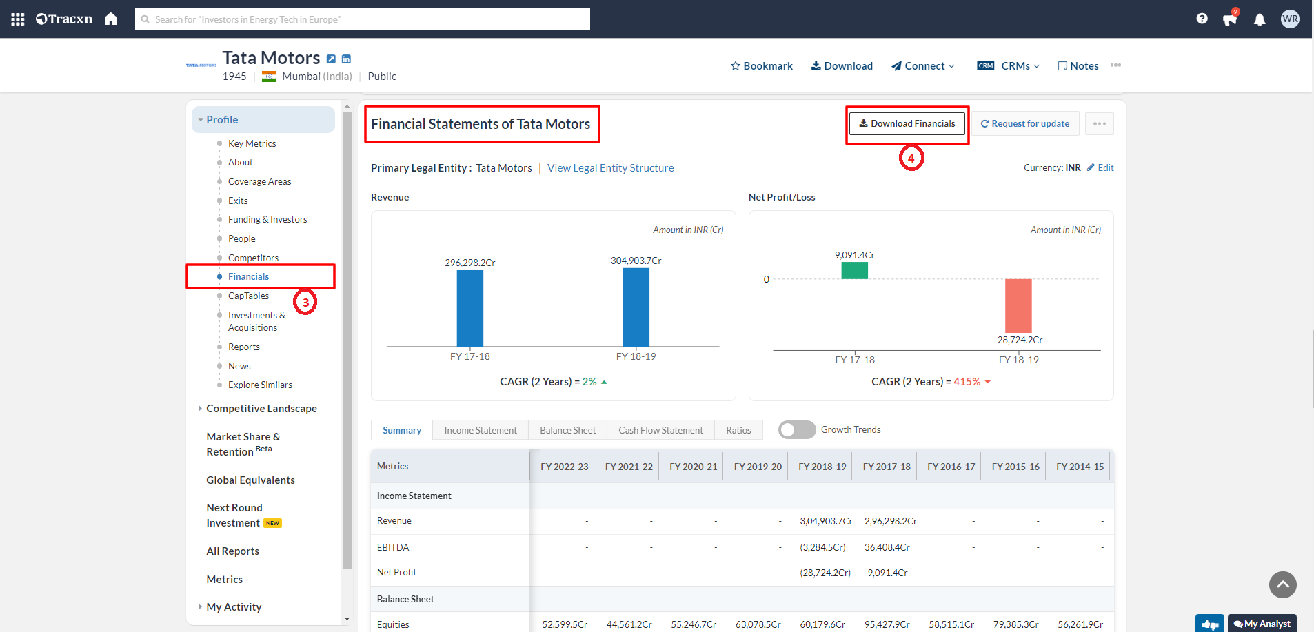Click the Tracxn logo
Image resolution: width=1314 pixels, height=632 pixels.
[64, 19]
